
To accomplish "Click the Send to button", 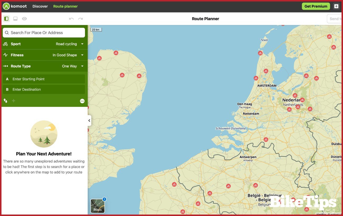I will tap(335, 19).
